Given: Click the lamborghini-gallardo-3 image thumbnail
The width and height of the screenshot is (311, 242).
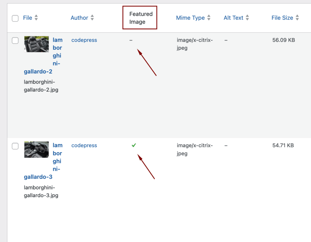Looking at the screenshot, I should tap(36, 149).
